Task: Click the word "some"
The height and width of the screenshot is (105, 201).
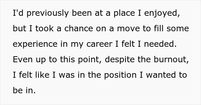Action: coord(178,29)
